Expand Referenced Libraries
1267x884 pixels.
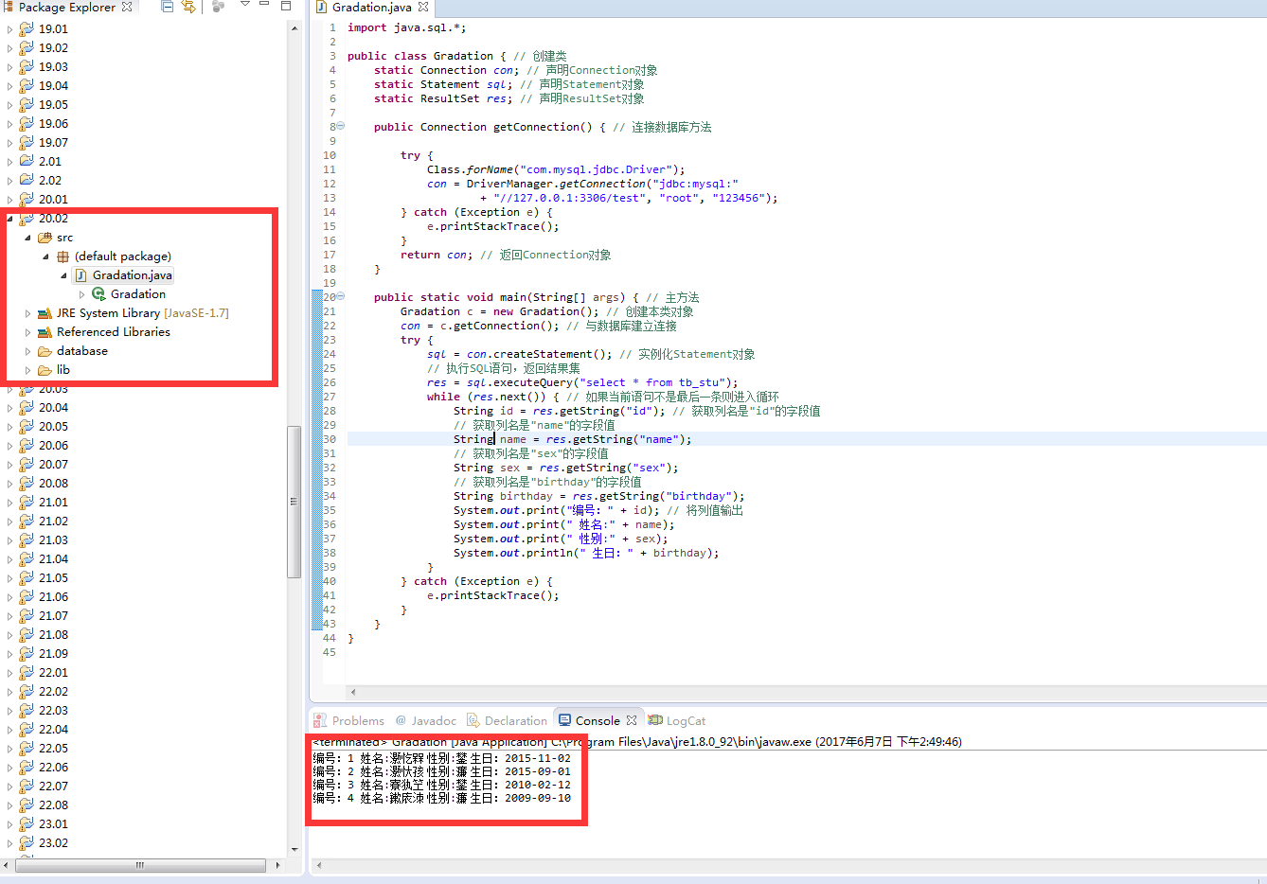(x=27, y=332)
